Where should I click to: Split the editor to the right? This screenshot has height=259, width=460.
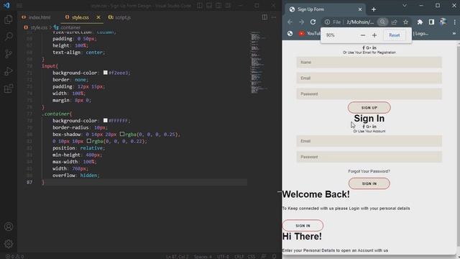coord(264,17)
